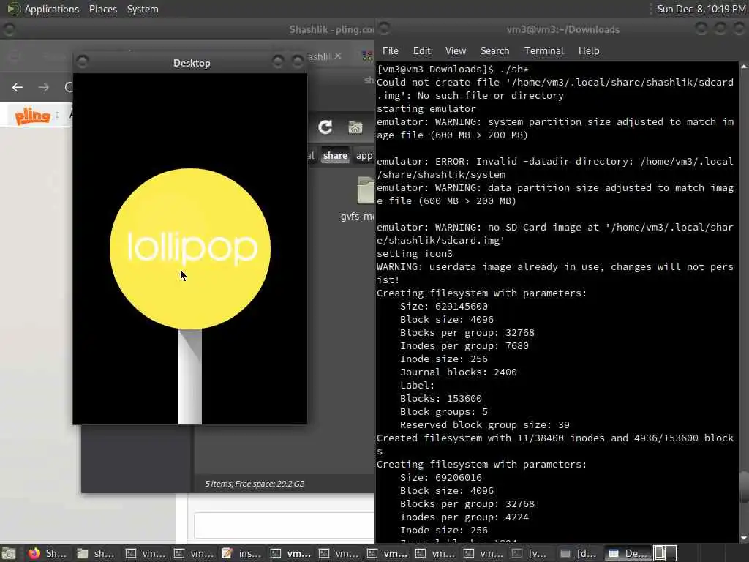Go to home folder in file manager
Screen dimensions: 749x562
(x=355, y=127)
